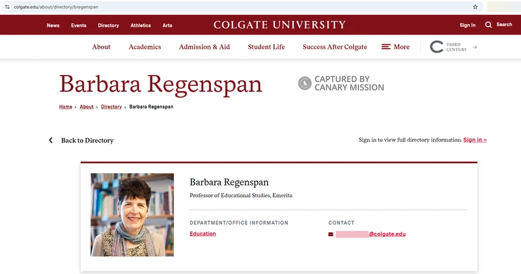Click the back chevron beside Back to Directory
521x274 pixels.
coord(51,140)
